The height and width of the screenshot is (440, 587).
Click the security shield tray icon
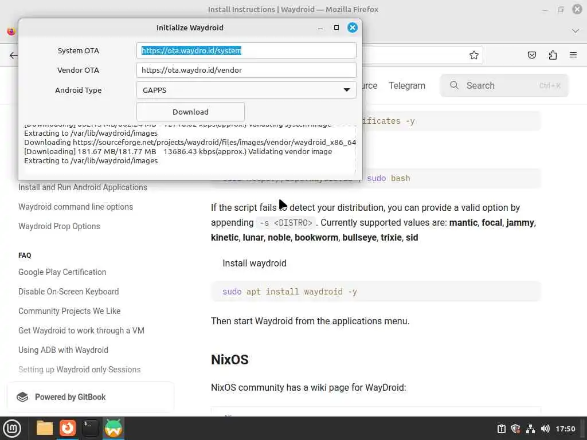pyautogui.click(x=515, y=429)
